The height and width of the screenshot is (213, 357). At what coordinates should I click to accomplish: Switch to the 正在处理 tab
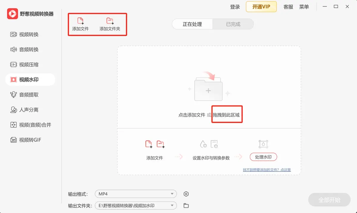coord(192,24)
